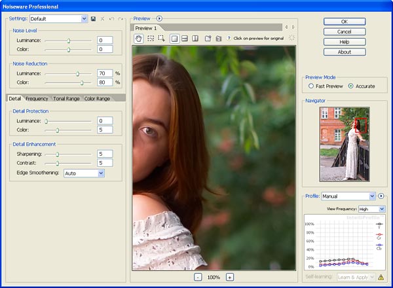Viewport: 393px width, 288px height.
Task: Zoom out with the minus button
Action: (x=198, y=277)
